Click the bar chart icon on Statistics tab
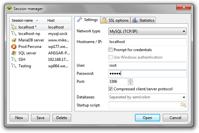This screenshot has width=199, height=133. [x=135, y=20]
